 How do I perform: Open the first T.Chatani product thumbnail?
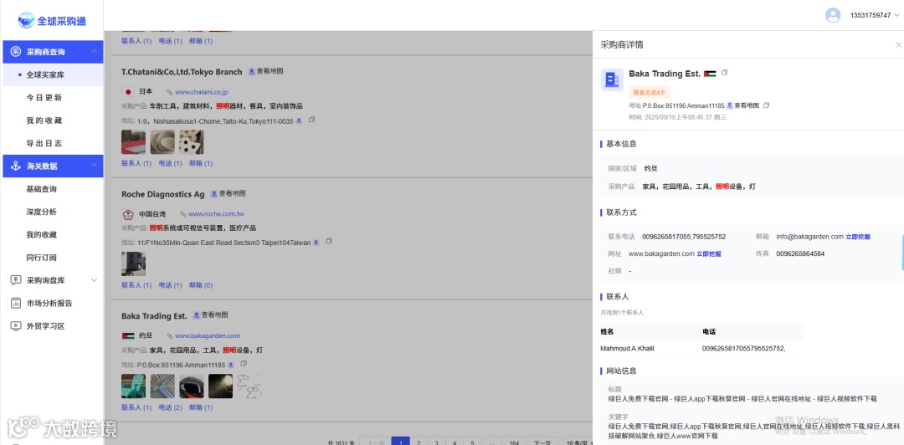coord(133,142)
